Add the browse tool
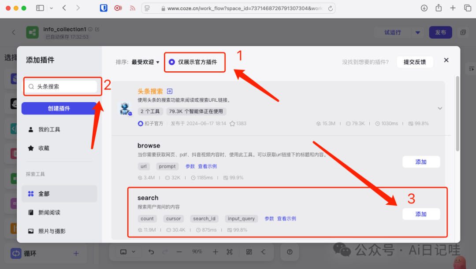The image size is (476, 269). (x=421, y=162)
